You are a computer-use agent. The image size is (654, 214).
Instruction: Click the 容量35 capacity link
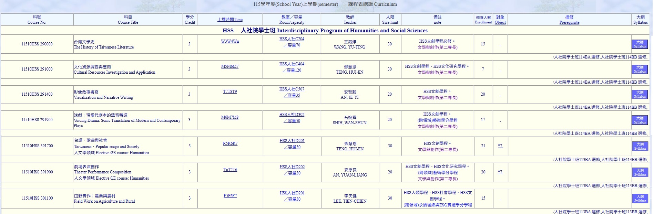click(x=292, y=95)
